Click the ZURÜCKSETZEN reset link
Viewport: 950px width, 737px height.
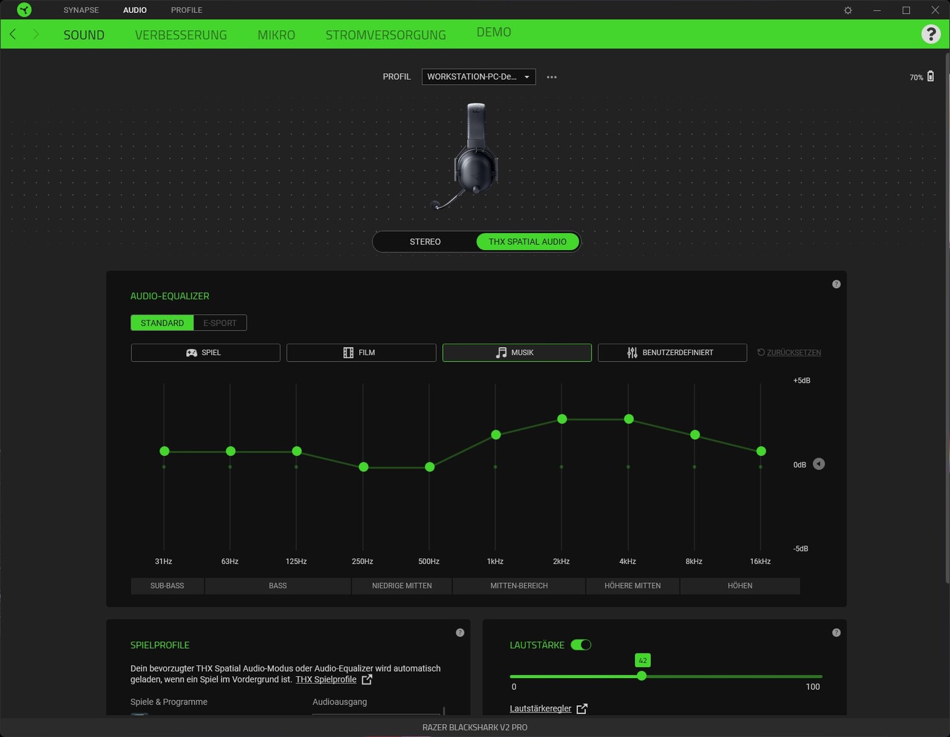click(x=789, y=352)
